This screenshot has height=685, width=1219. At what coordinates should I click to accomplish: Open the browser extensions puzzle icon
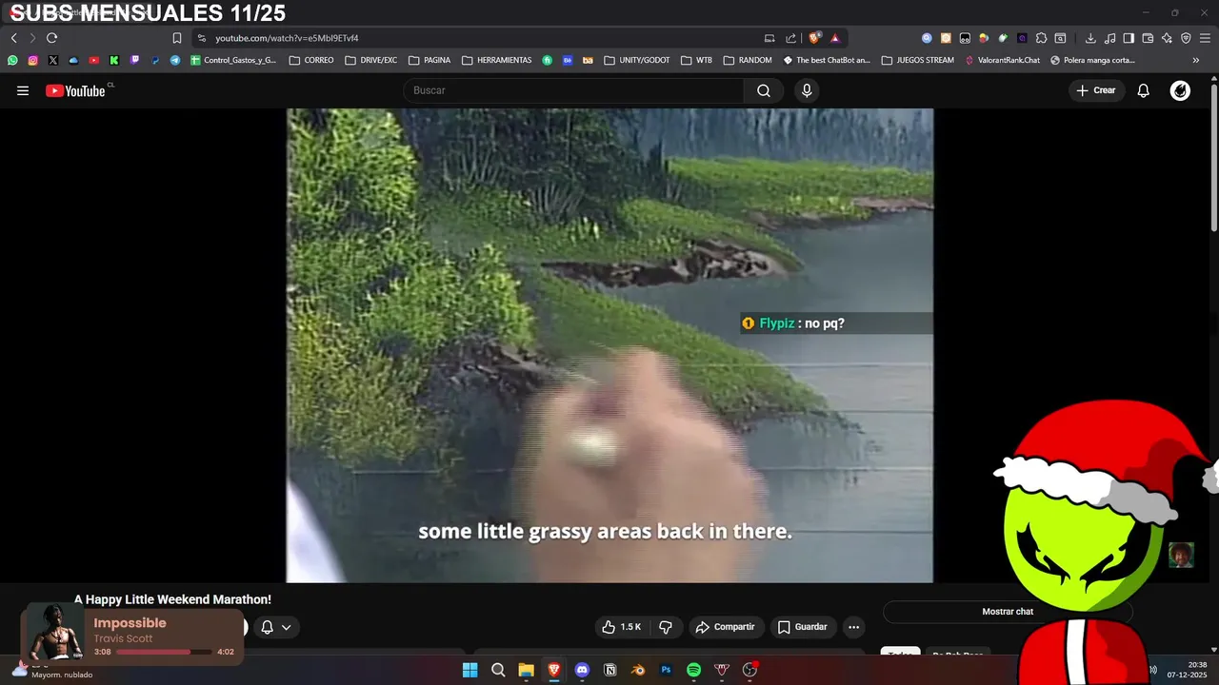coord(1041,38)
